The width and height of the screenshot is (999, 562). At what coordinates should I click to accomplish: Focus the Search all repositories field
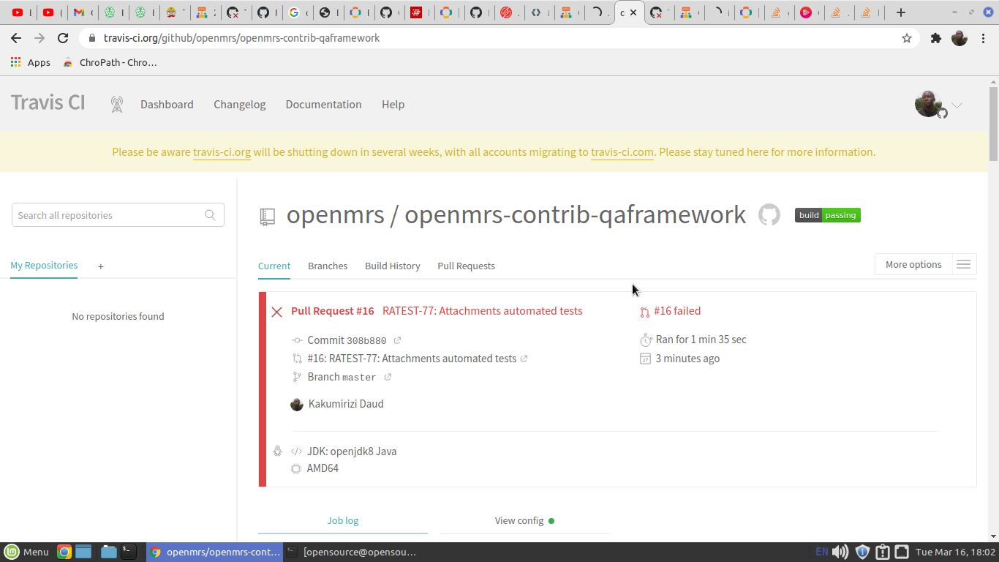click(x=118, y=215)
